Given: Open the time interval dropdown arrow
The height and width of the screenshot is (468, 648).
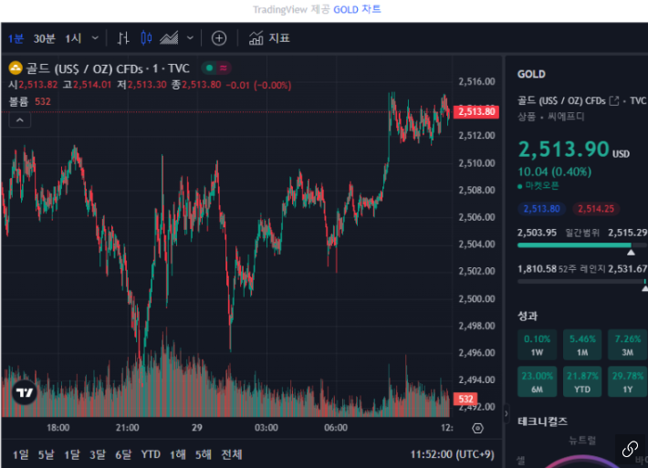Looking at the screenshot, I should 95,38.
